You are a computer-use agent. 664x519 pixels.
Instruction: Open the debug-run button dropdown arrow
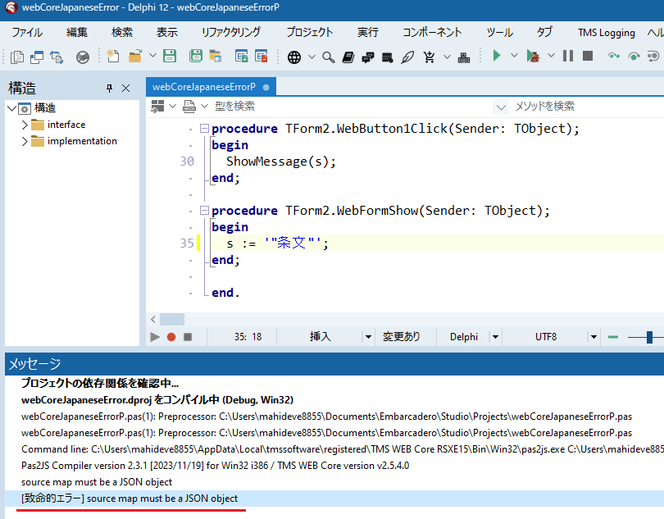(x=551, y=56)
